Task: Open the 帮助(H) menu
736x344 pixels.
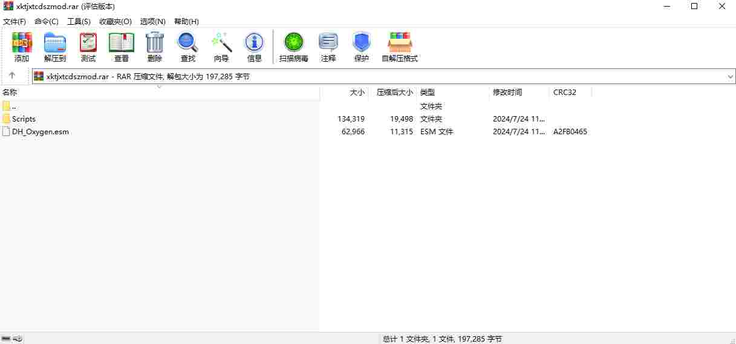Action: [186, 21]
